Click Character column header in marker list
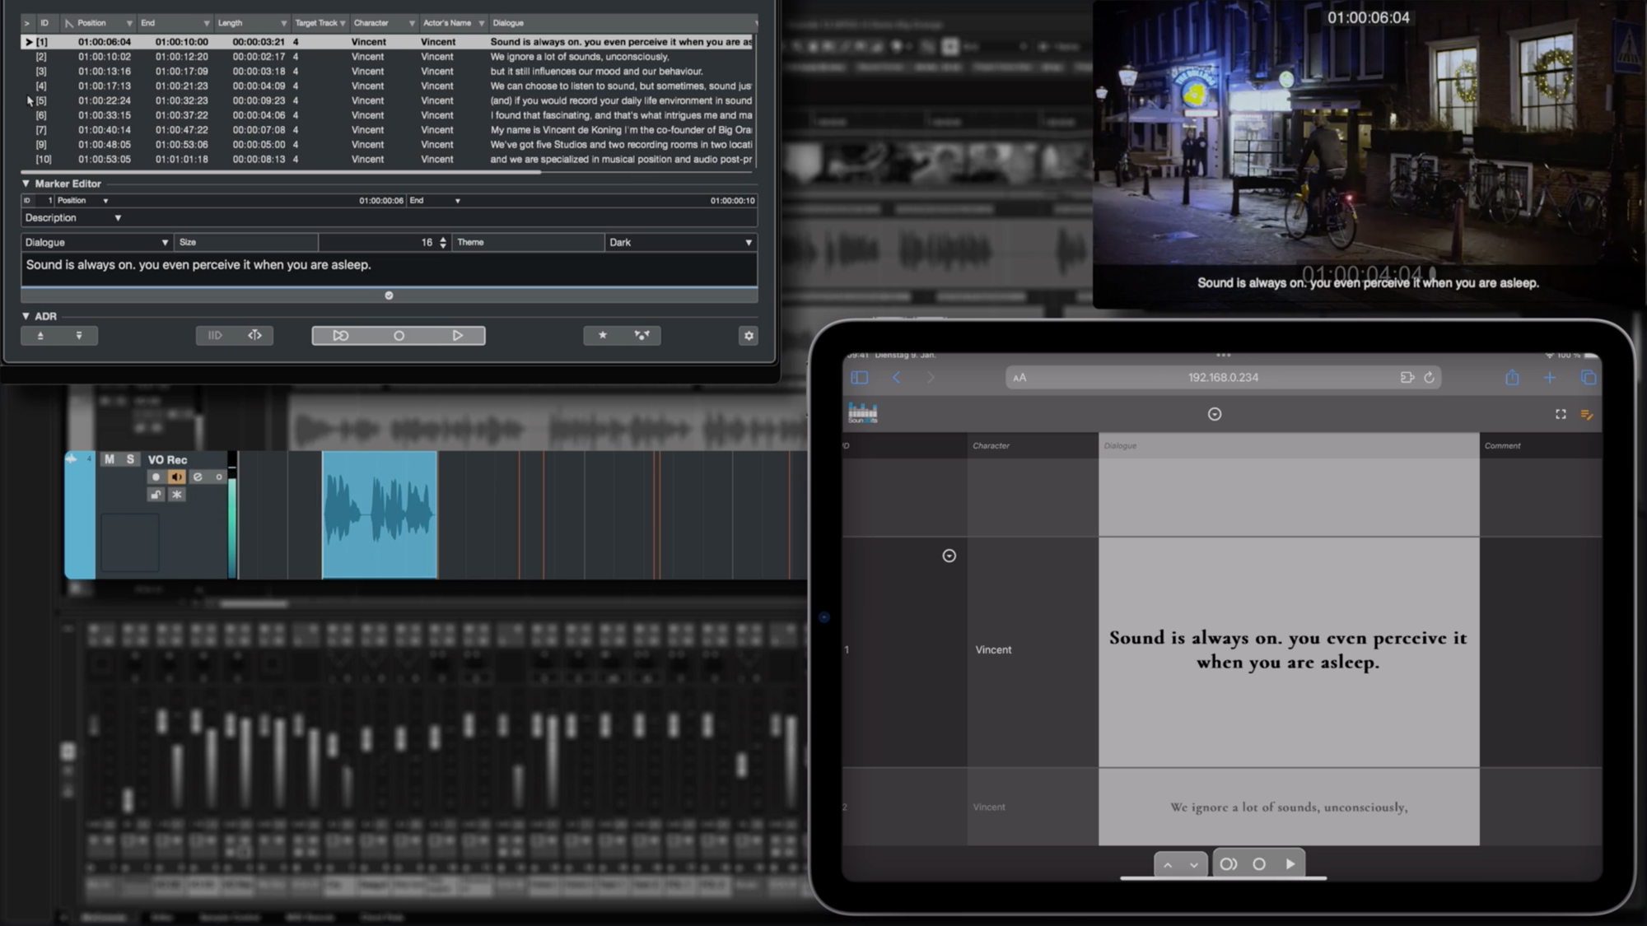The height and width of the screenshot is (926, 1647). tap(371, 23)
